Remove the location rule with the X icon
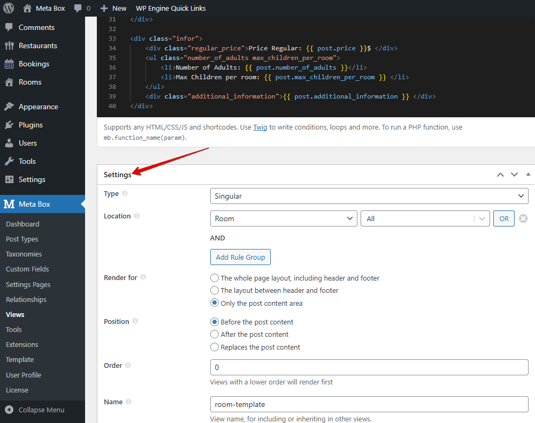 click(523, 218)
